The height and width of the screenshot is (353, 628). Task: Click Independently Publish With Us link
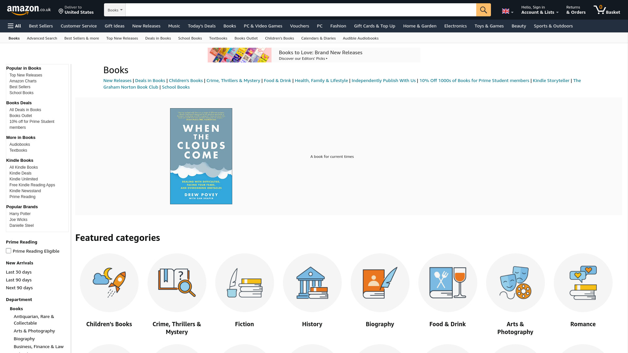pos(384,80)
